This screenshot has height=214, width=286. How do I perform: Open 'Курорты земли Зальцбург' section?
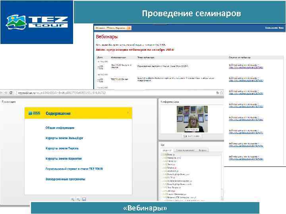[64, 138]
